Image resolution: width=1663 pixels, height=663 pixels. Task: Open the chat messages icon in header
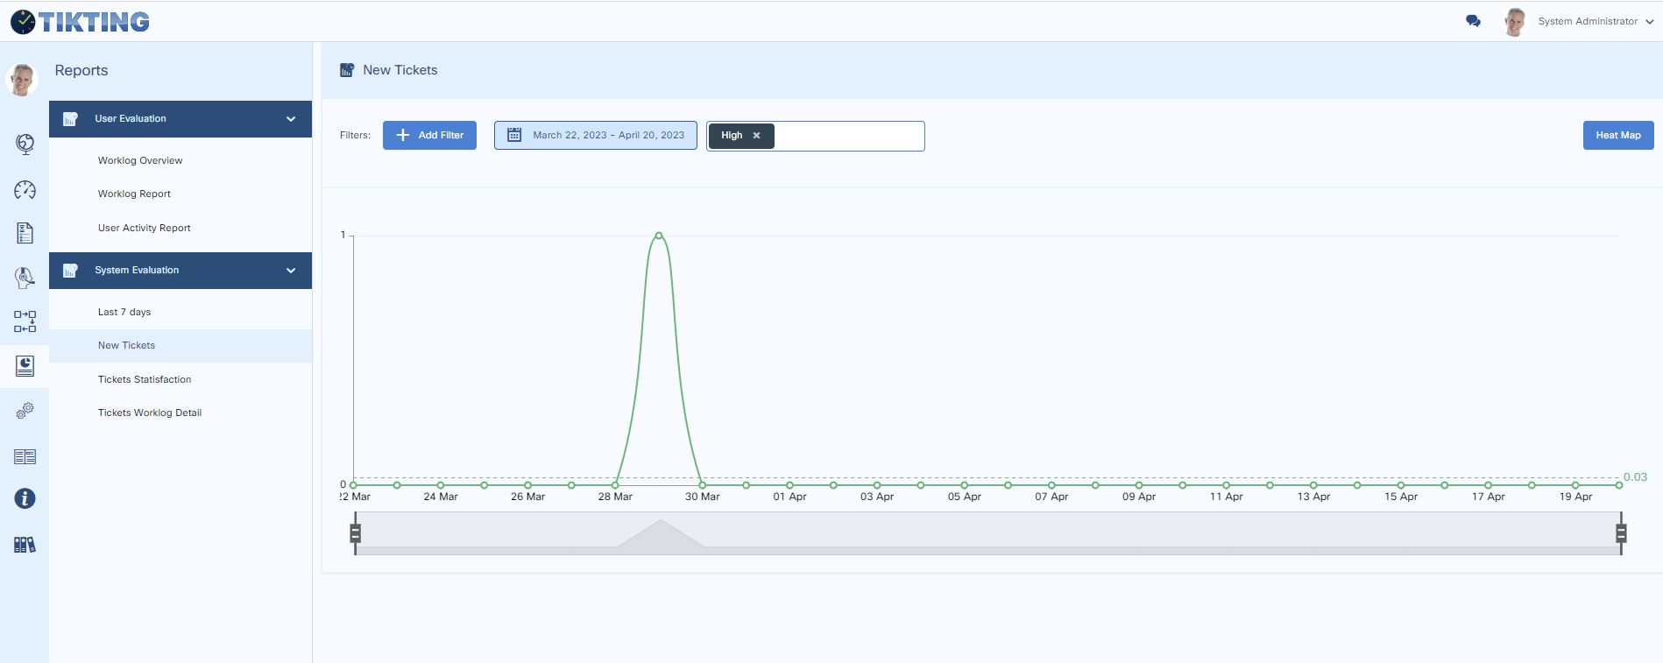point(1473,21)
